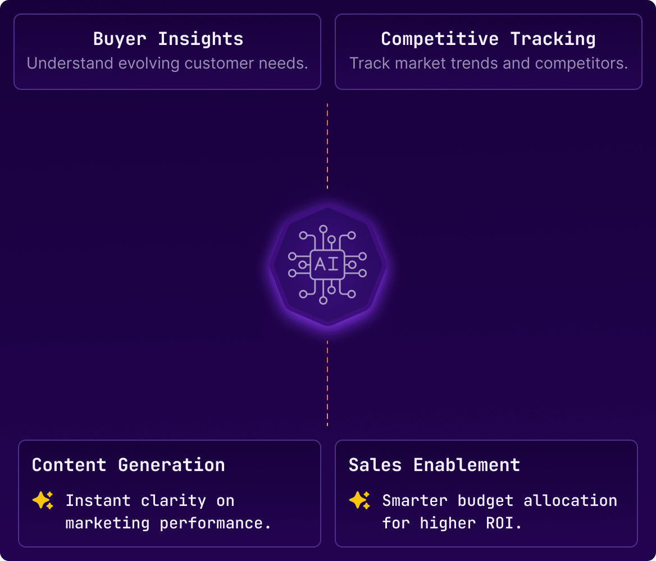The image size is (656, 561).
Task: Click the glowing heptagon badge edge
Action: point(381,265)
